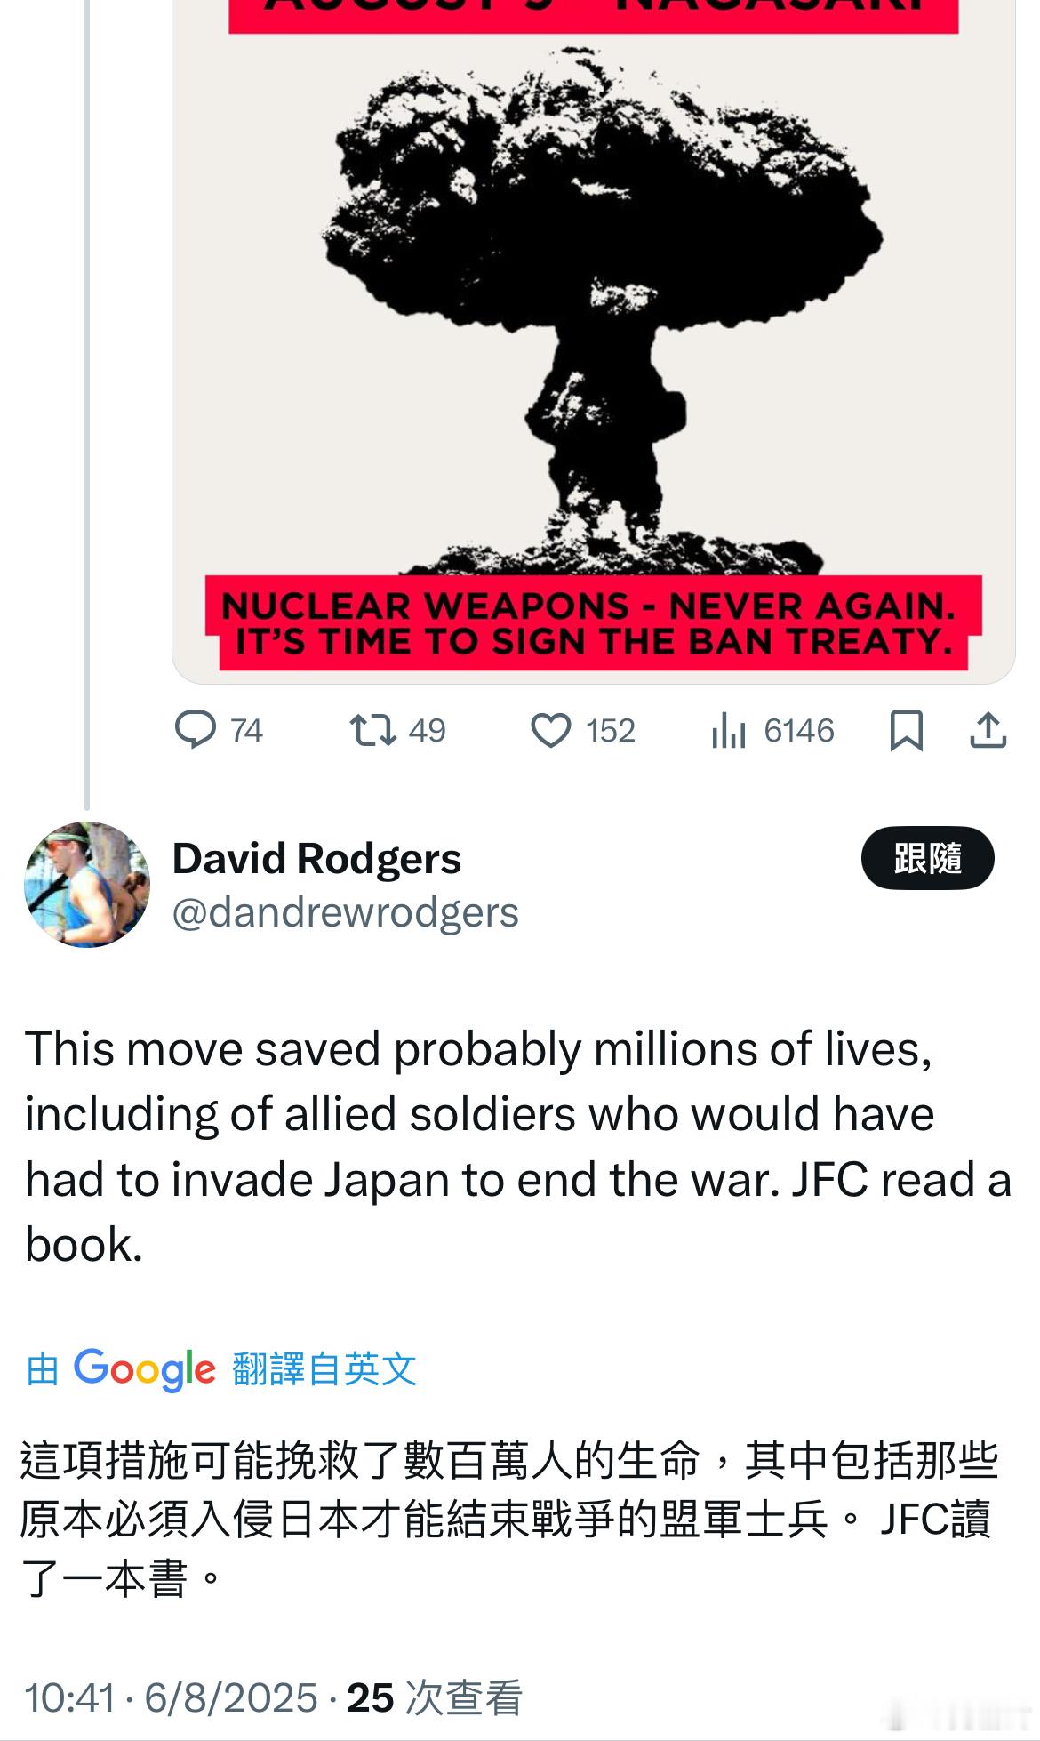Click the 152 likes count
Image resolution: width=1040 pixels, height=1741 pixels.
point(611,731)
